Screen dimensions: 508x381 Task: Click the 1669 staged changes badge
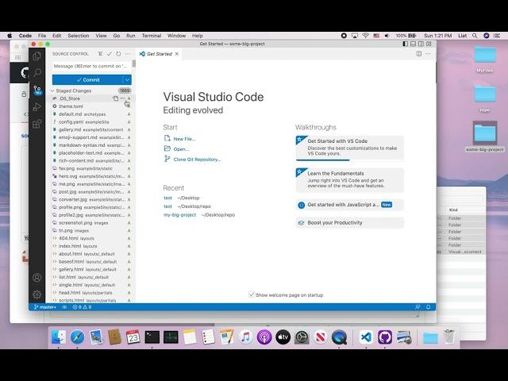point(125,90)
